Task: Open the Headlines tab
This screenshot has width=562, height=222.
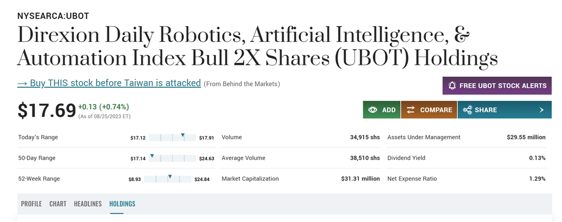Action: coord(88,204)
